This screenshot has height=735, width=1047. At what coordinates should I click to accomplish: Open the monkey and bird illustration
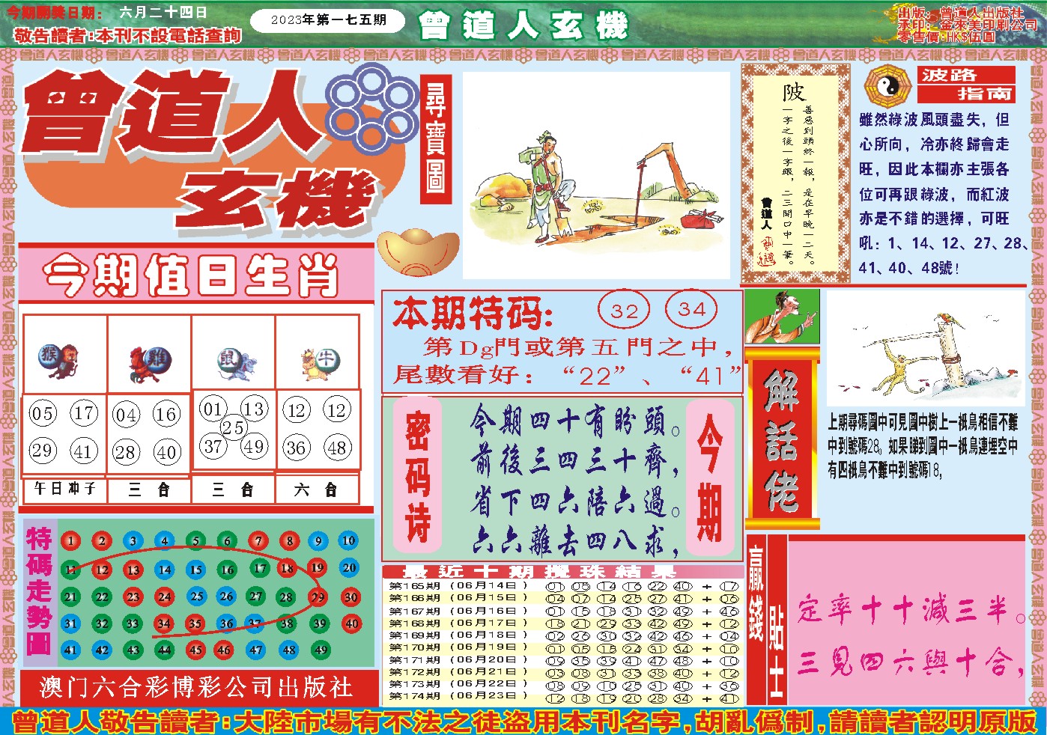[926, 348]
